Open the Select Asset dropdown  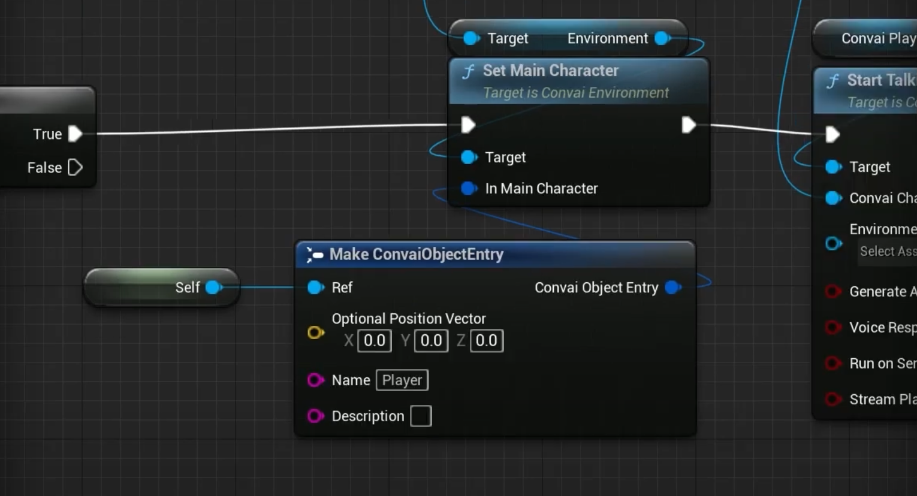887,251
